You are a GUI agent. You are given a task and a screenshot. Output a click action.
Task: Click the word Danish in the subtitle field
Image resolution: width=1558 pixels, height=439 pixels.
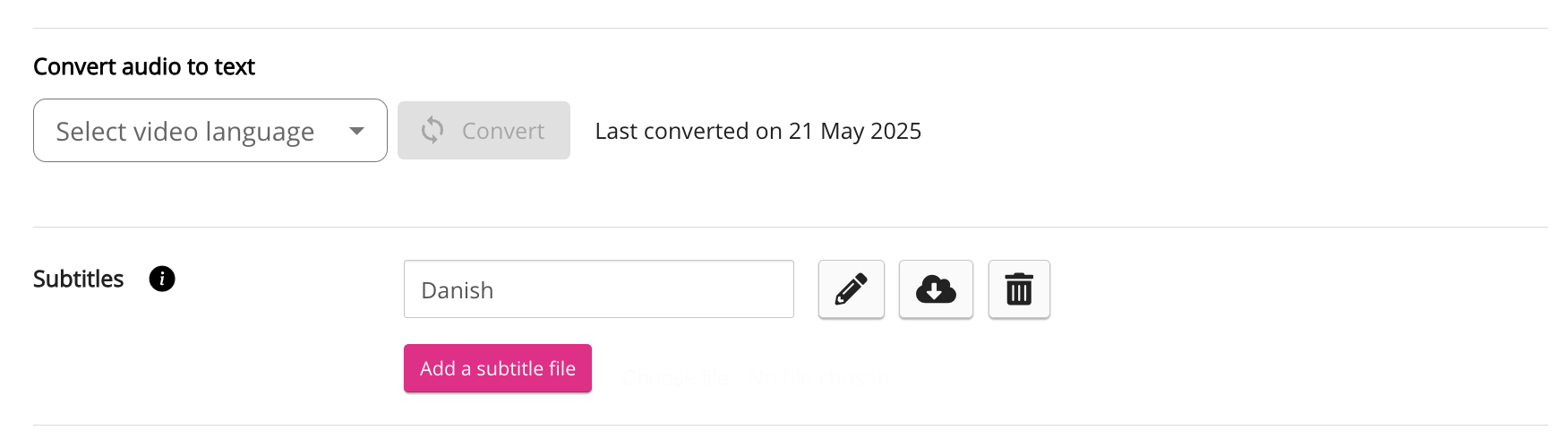pyautogui.click(x=458, y=290)
